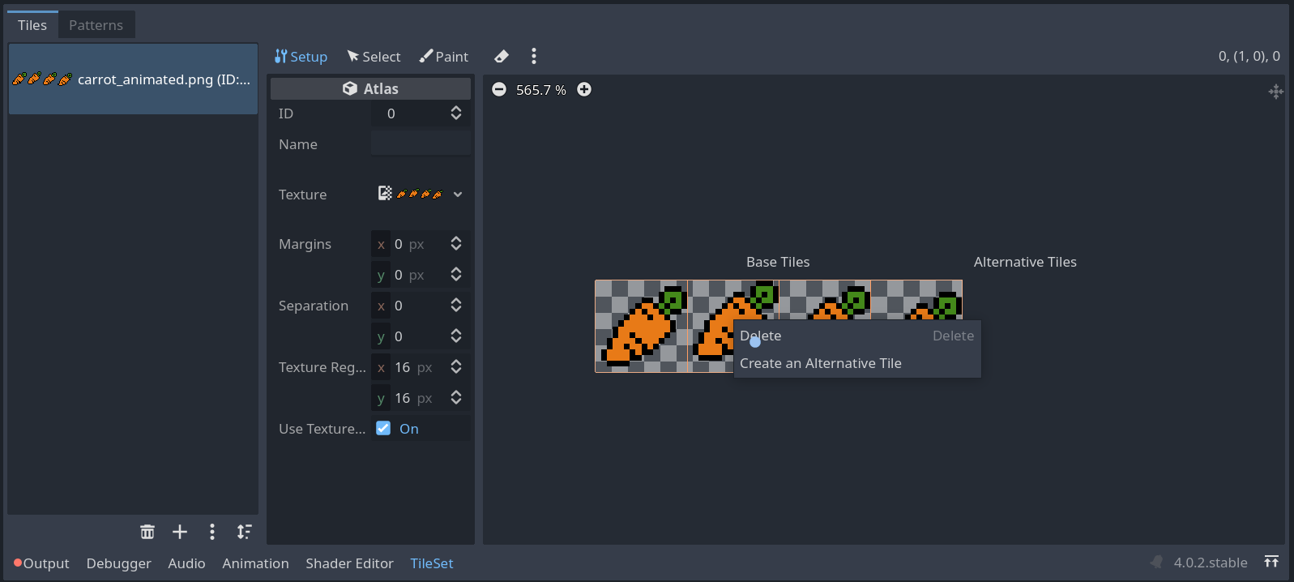Delete the selected atlas source with trash icon

coord(147,532)
